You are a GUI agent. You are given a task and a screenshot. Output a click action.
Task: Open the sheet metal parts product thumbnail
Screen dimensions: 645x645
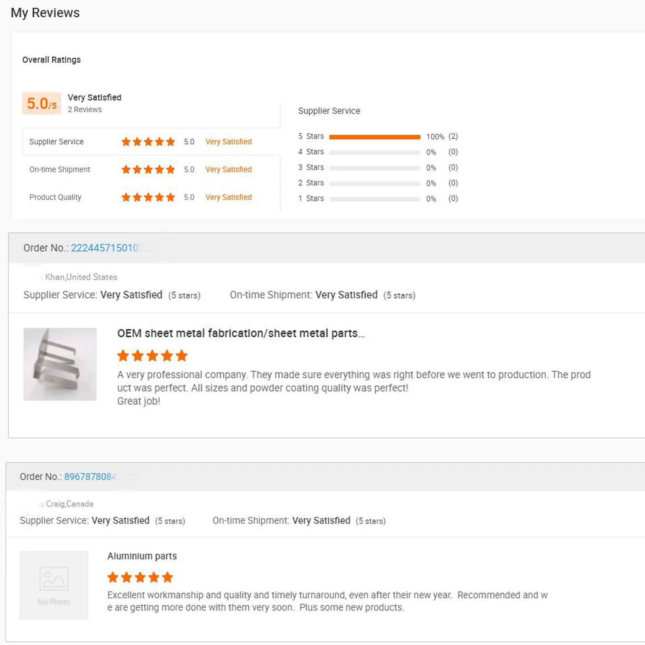(60, 364)
